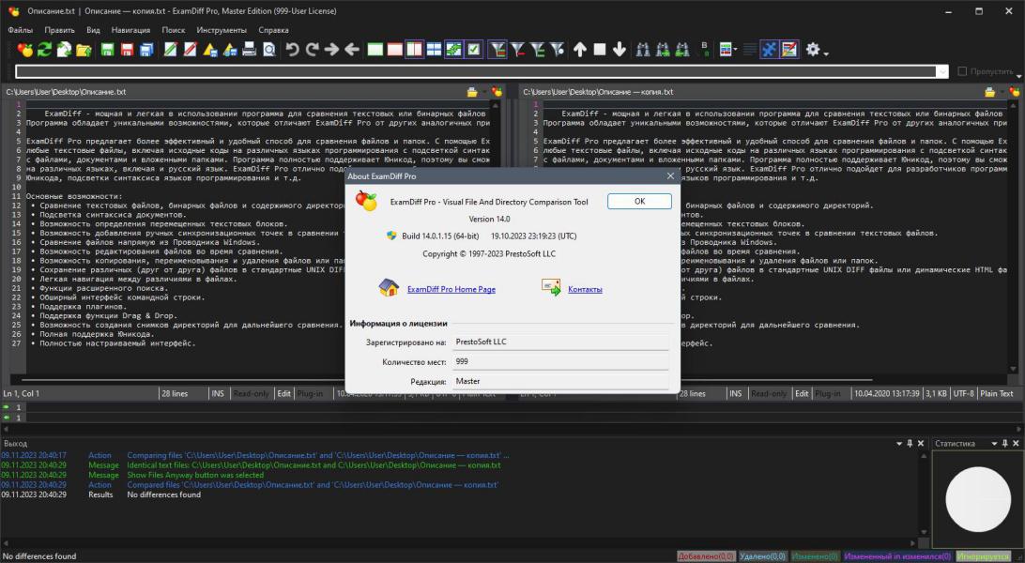Click the open-file folder icon above the right pane
Screen dimensions: 1025x563
click(x=989, y=92)
